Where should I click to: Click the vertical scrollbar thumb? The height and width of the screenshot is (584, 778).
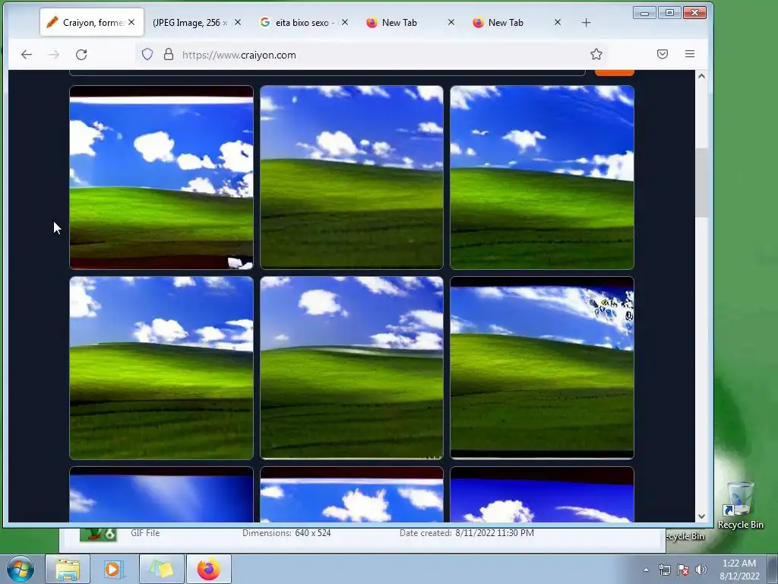[x=701, y=182]
